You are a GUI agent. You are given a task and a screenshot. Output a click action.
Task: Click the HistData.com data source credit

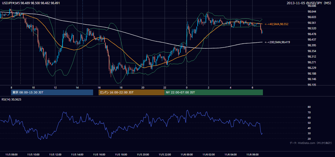click(311, 143)
